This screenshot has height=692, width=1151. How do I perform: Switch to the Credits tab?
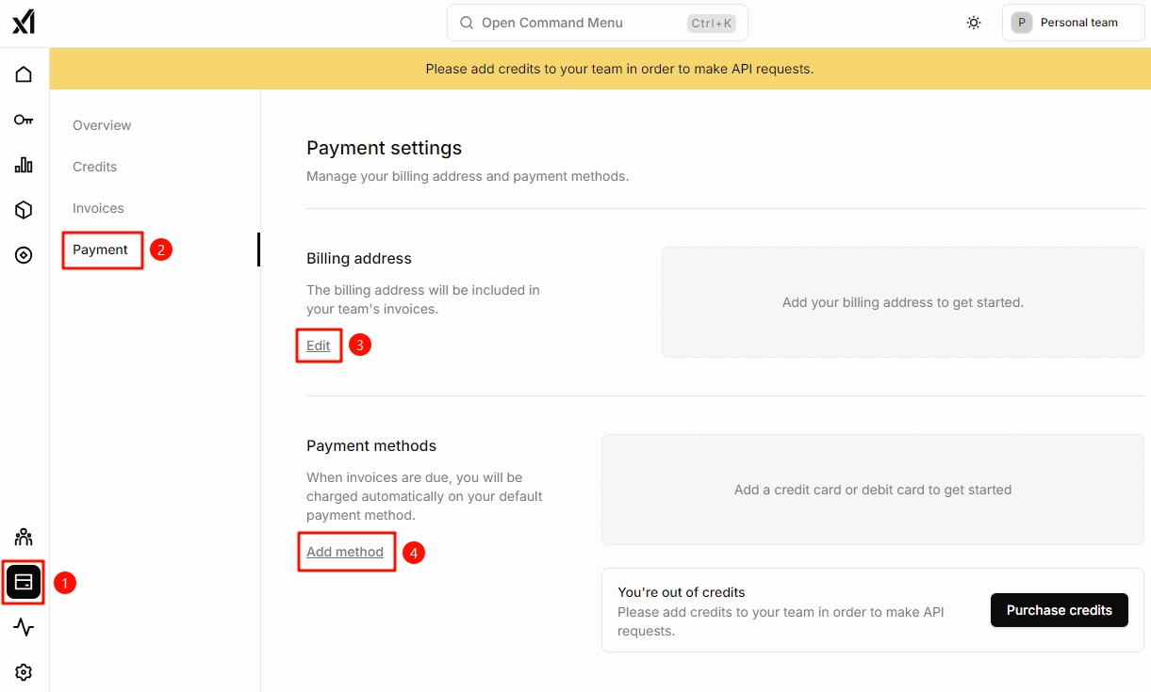pos(95,167)
